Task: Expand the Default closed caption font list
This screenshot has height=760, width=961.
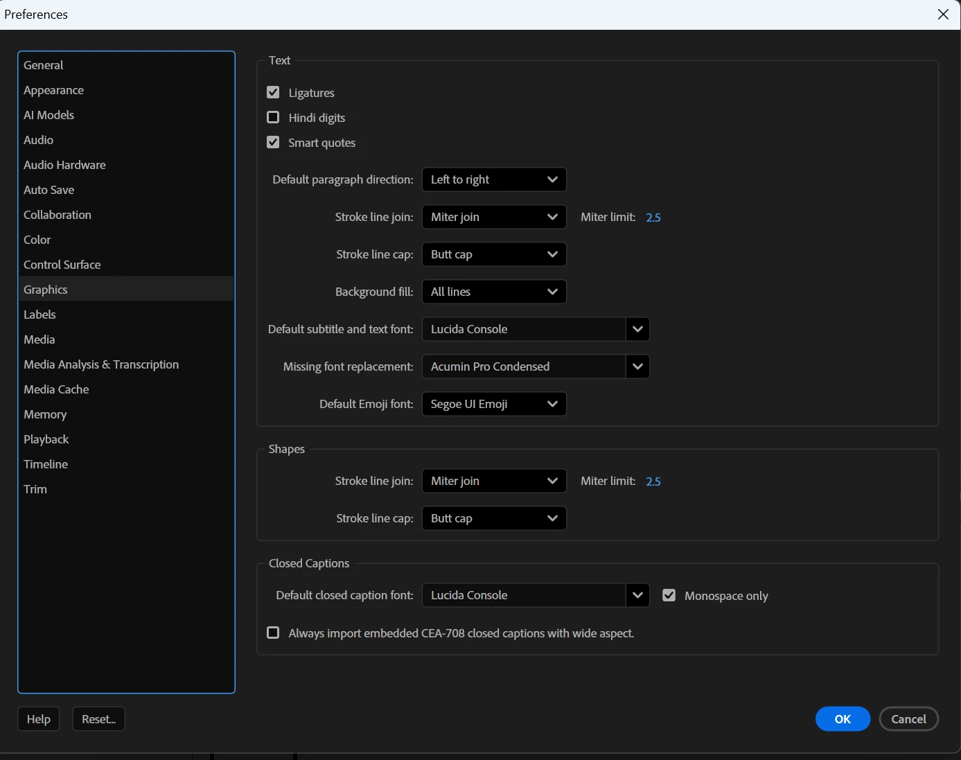Action: pyautogui.click(x=637, y=595)
